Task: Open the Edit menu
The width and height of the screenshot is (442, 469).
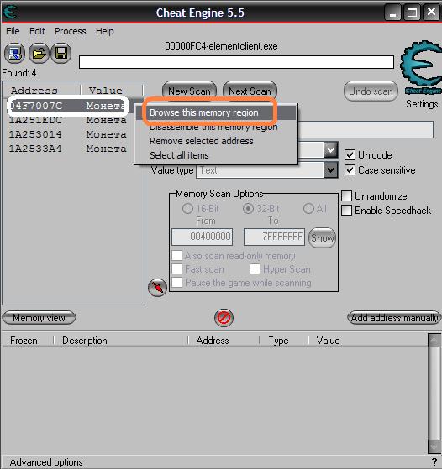Action: tap(37, 31)
